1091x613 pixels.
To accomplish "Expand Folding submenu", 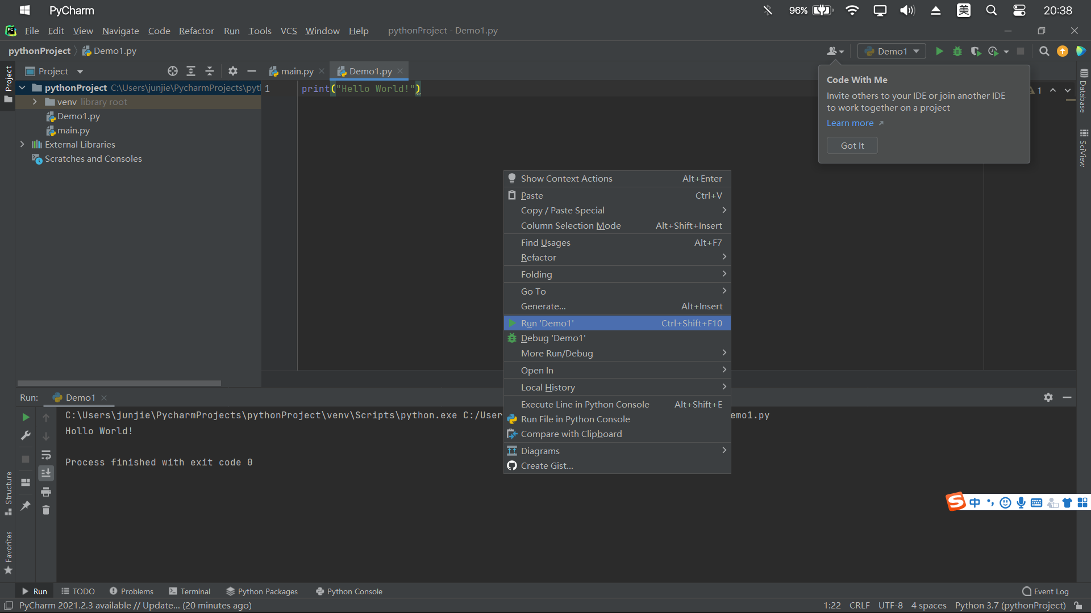I will 617,274.
